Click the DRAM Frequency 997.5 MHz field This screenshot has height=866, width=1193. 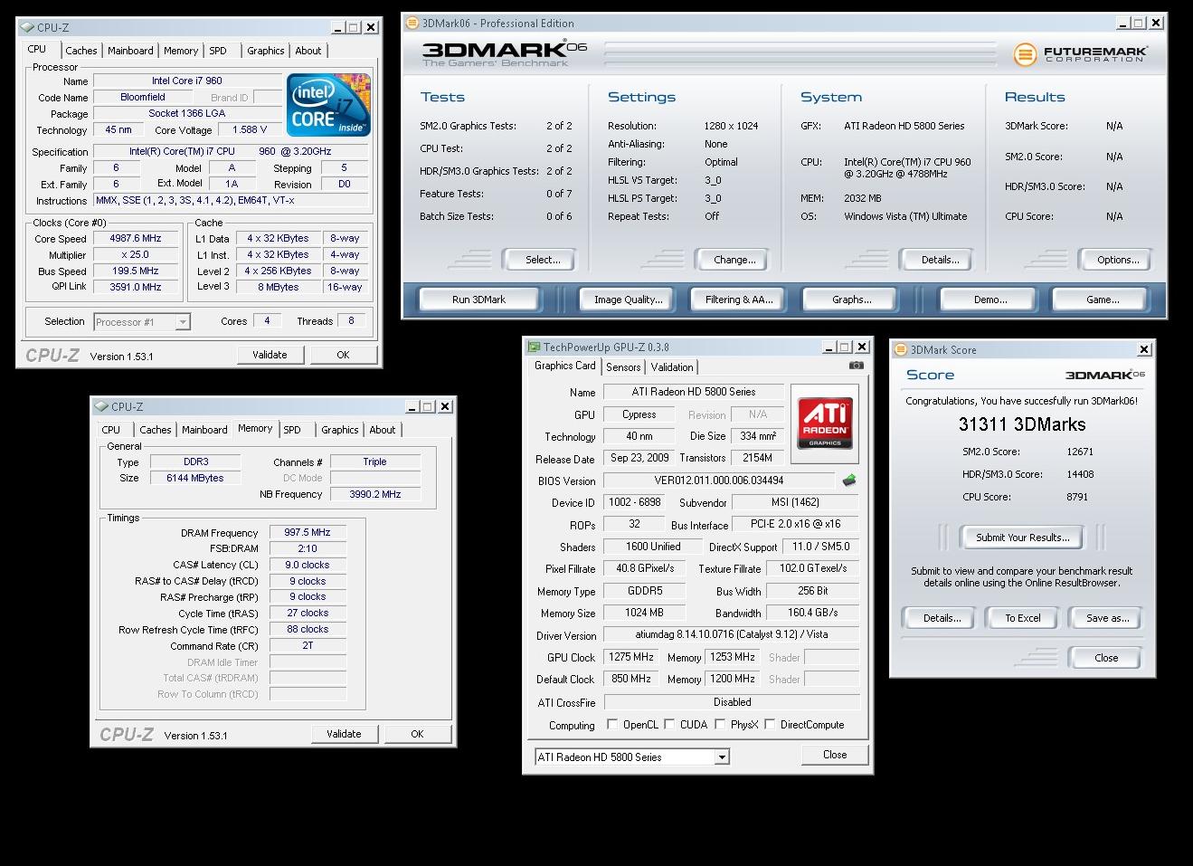tap(308, 533)
